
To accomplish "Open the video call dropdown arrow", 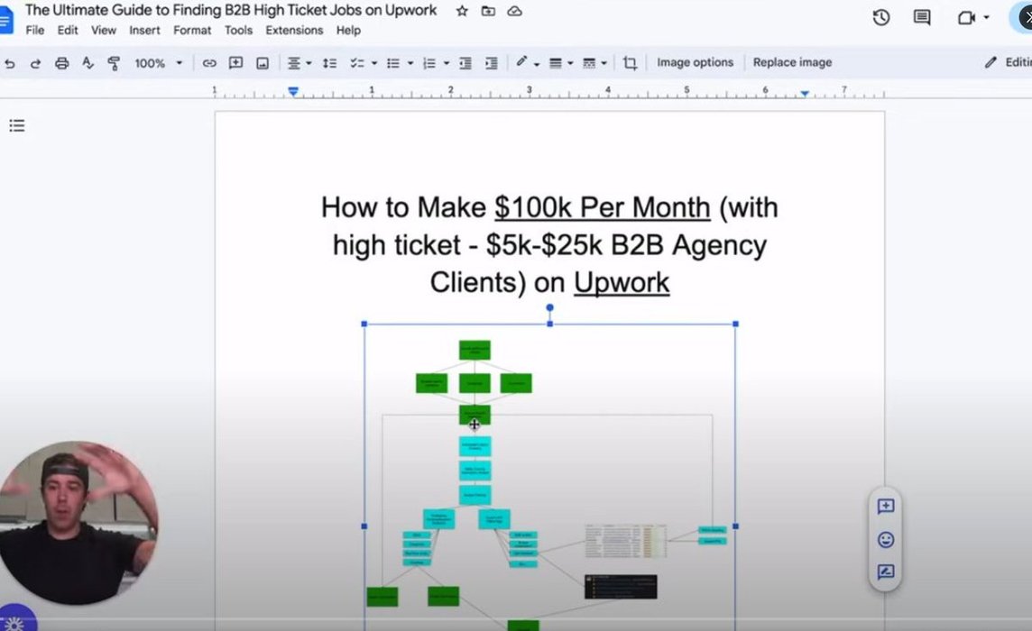I will 986,17.
